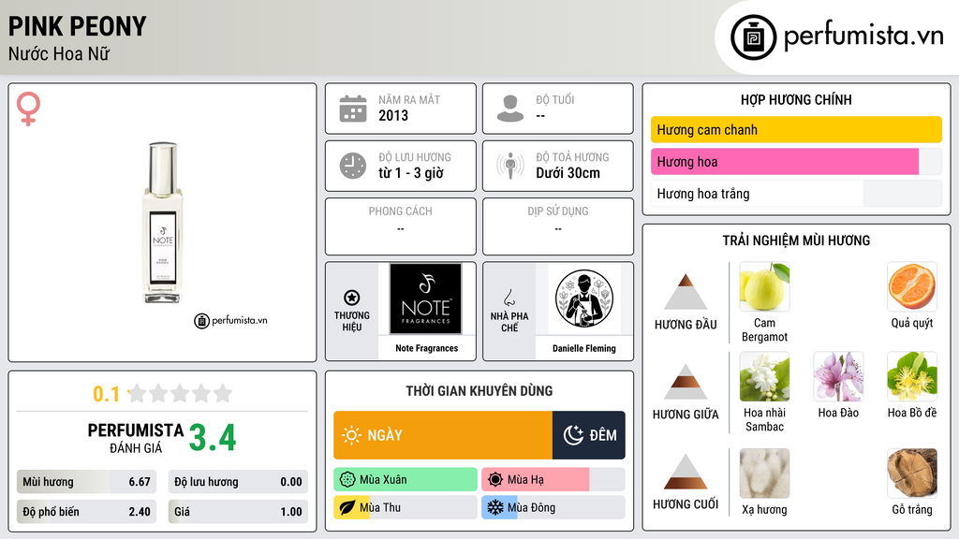
Task: Click the Hoa nhài Sambac note image
Action: point(764,376)
